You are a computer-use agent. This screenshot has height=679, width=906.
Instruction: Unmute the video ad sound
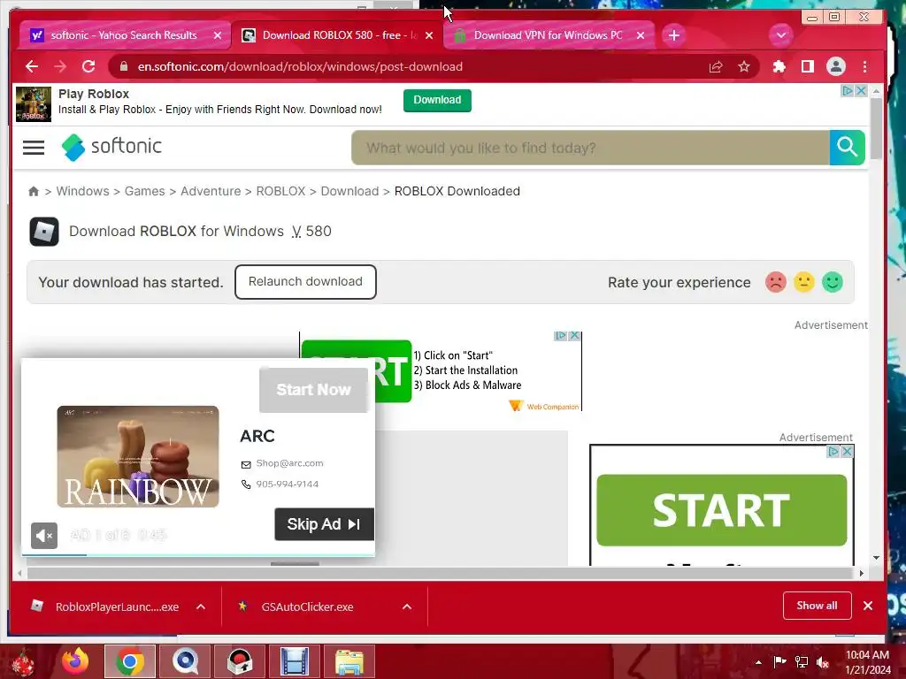(44, 536)
